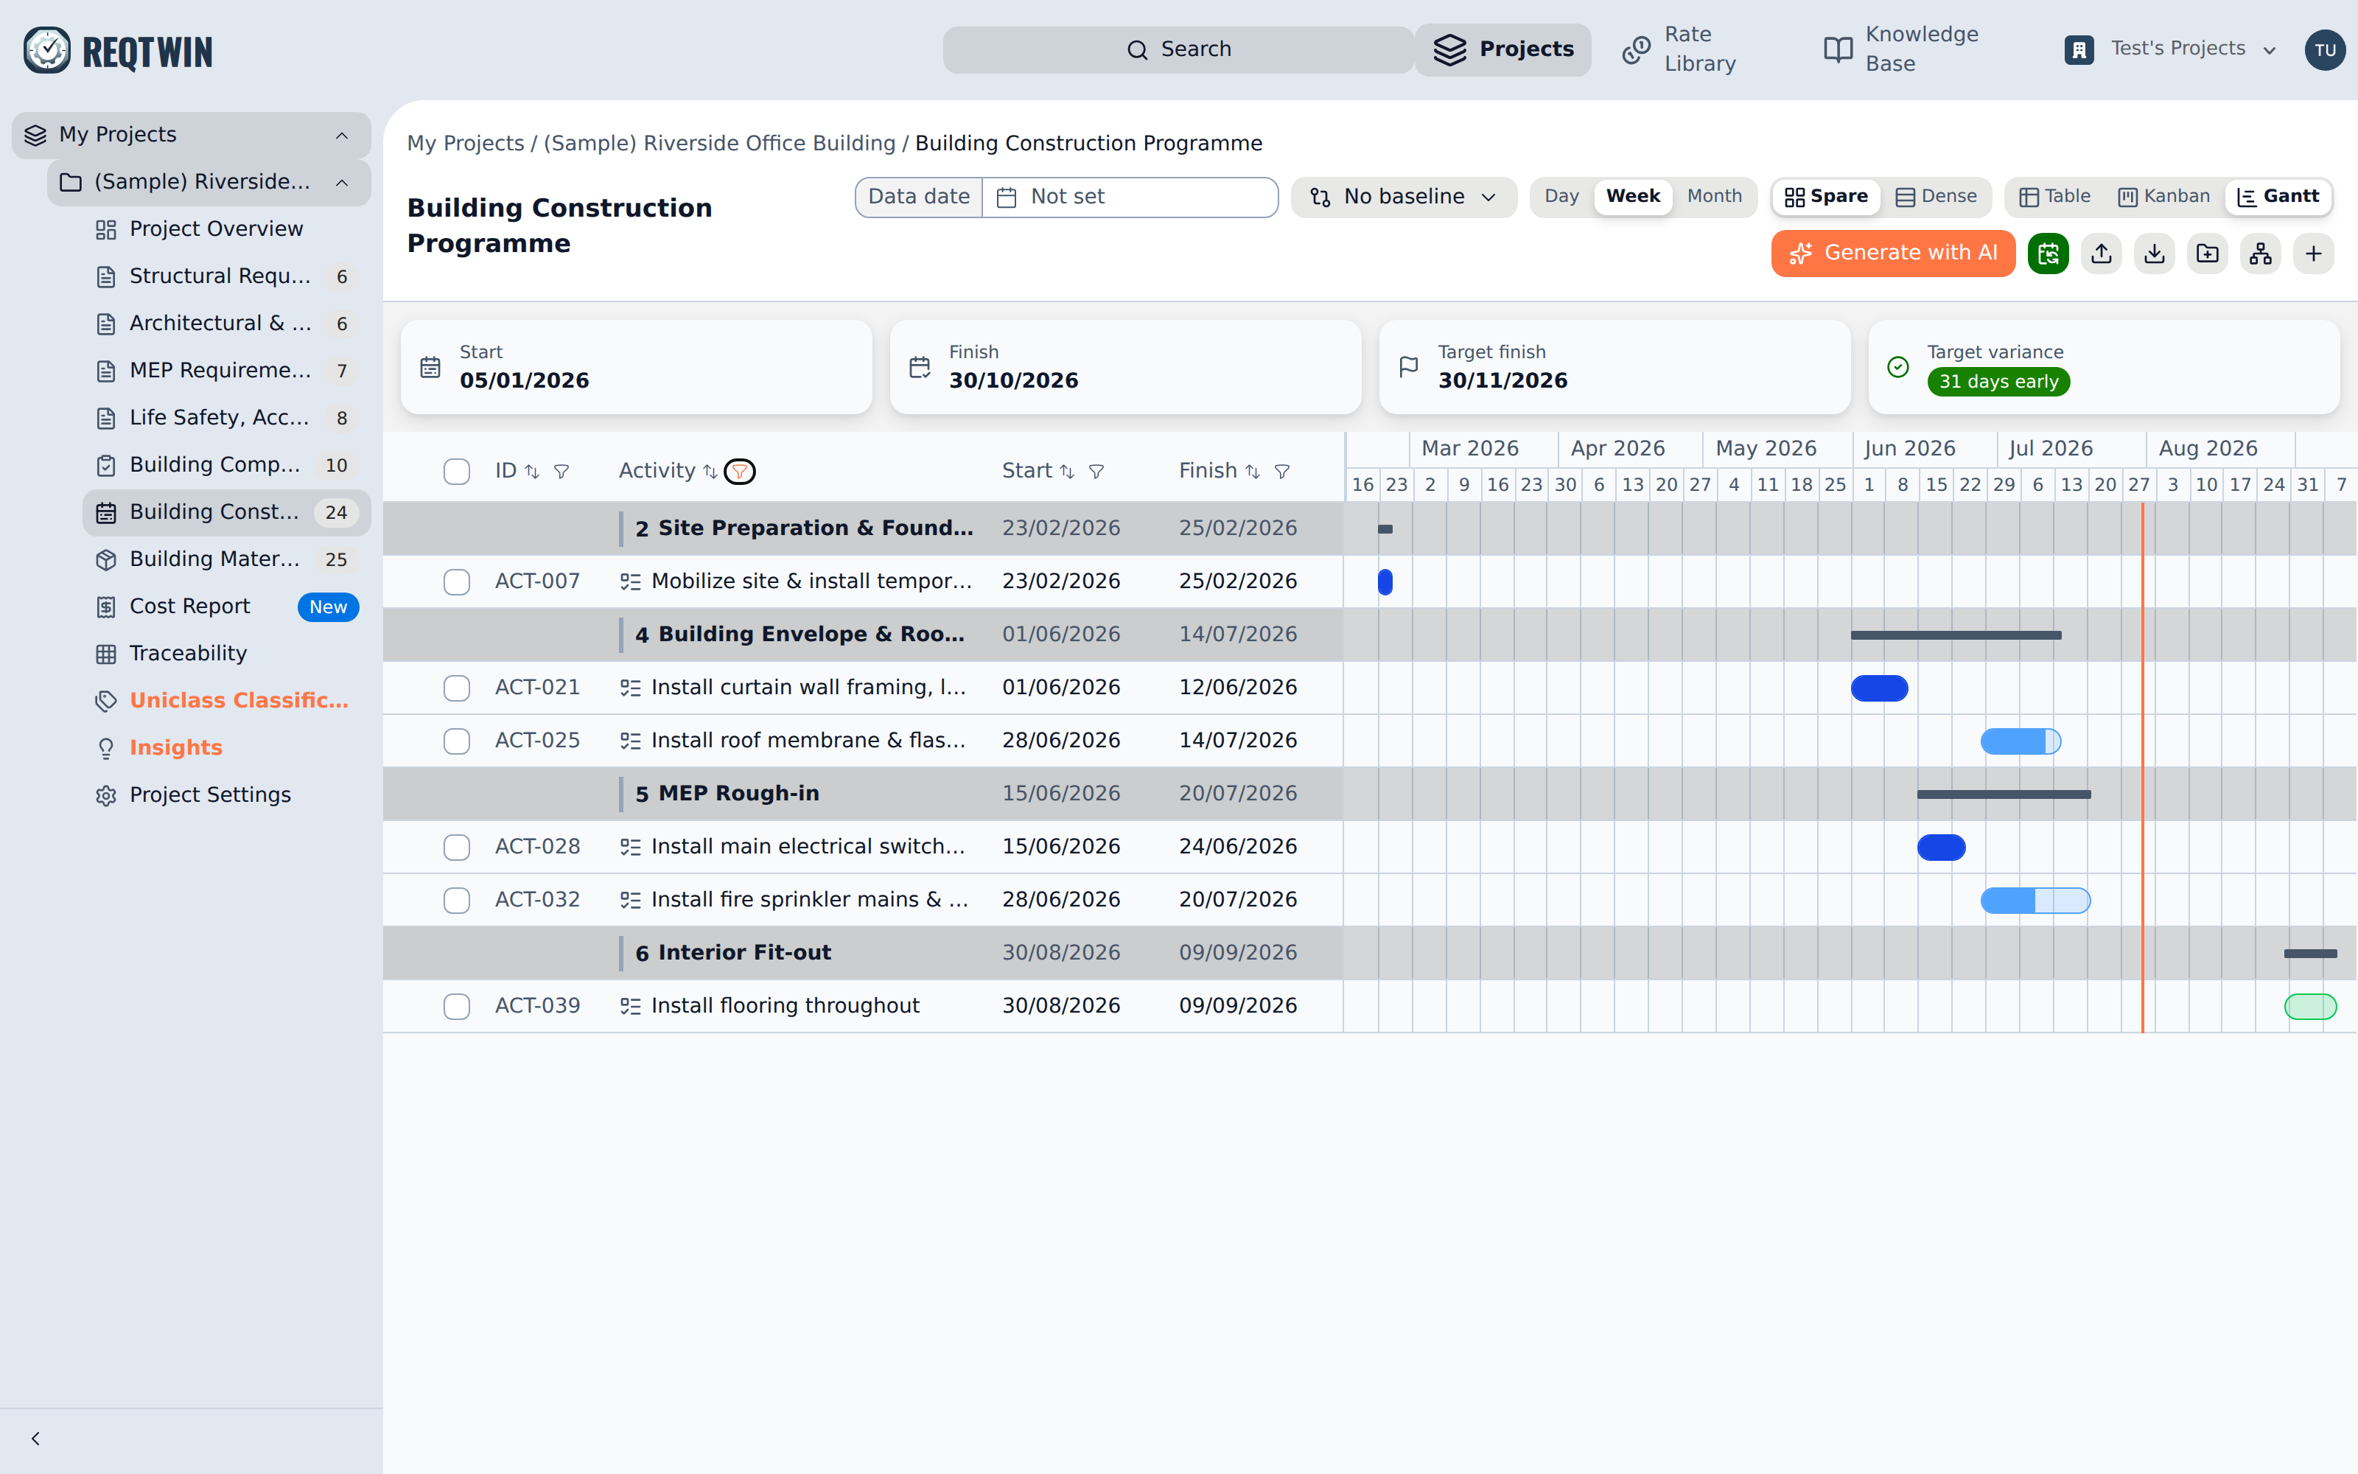
Task: Click Generate with AI button
Action: [x=1893, y=254]
